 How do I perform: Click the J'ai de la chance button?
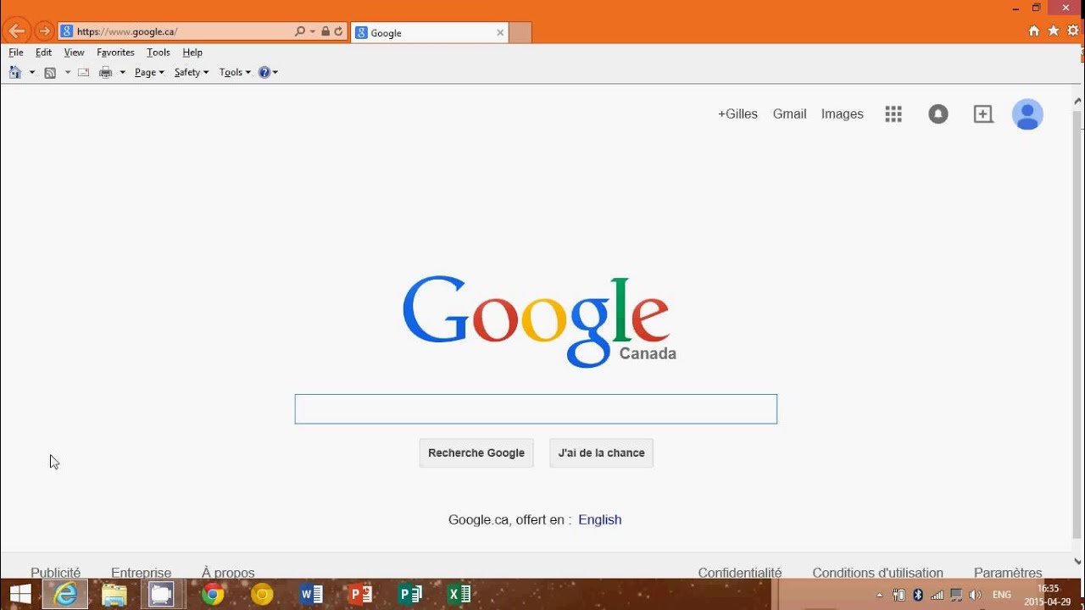(601, 452)
